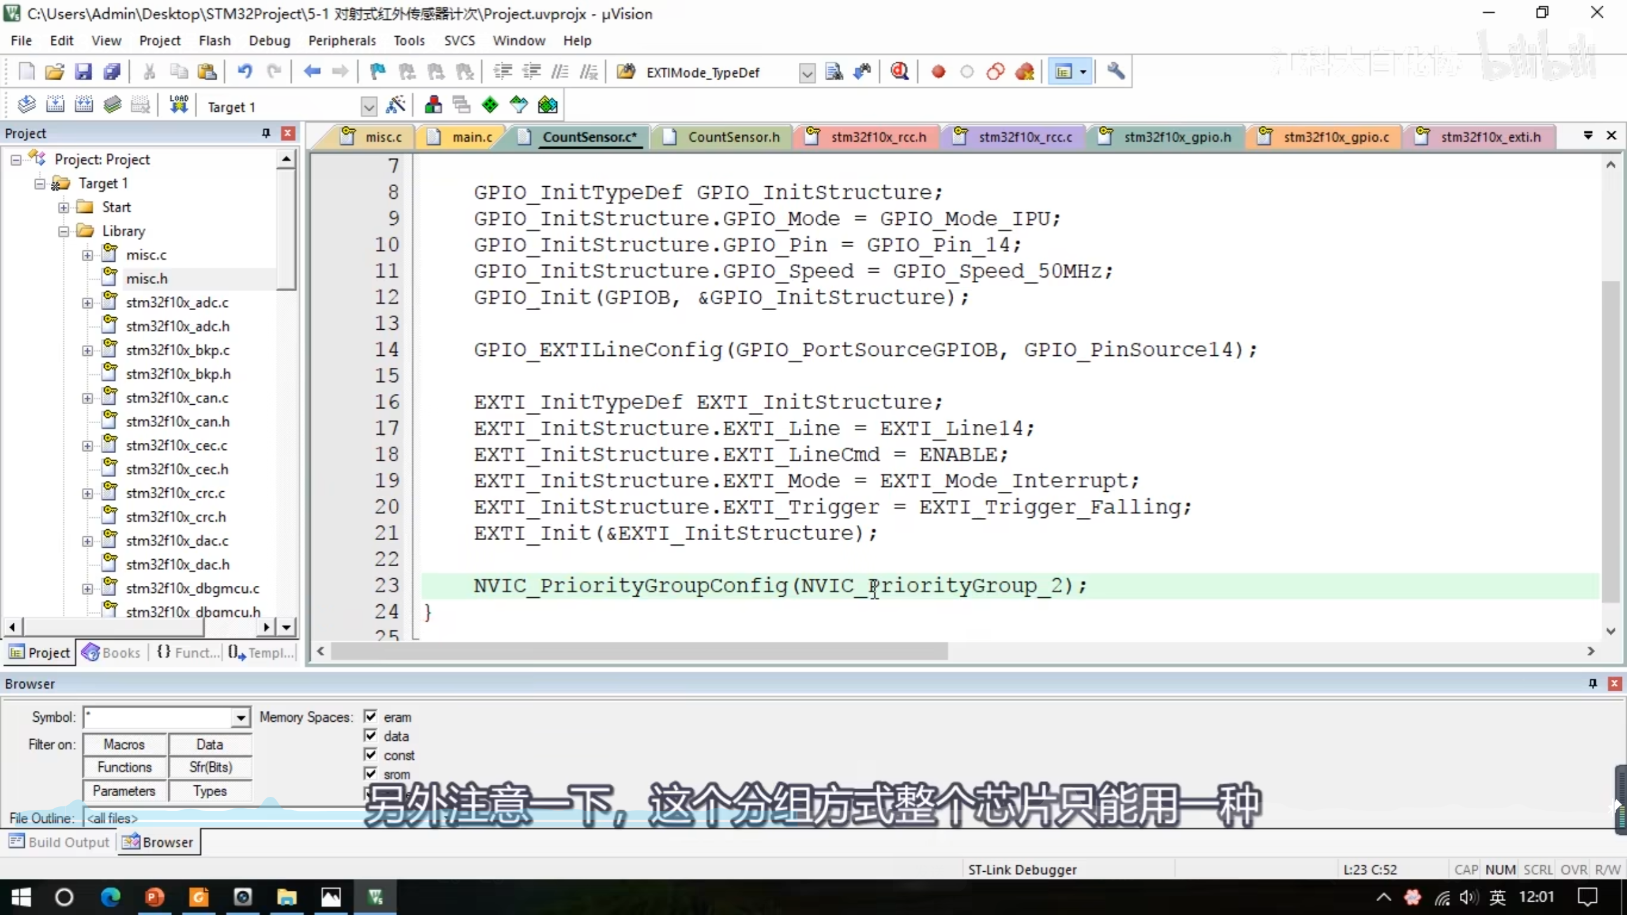Open File Explorer from the taskbar
Image resolution: width=1627 pixels, height=915 pixels.
click(287, 897)
